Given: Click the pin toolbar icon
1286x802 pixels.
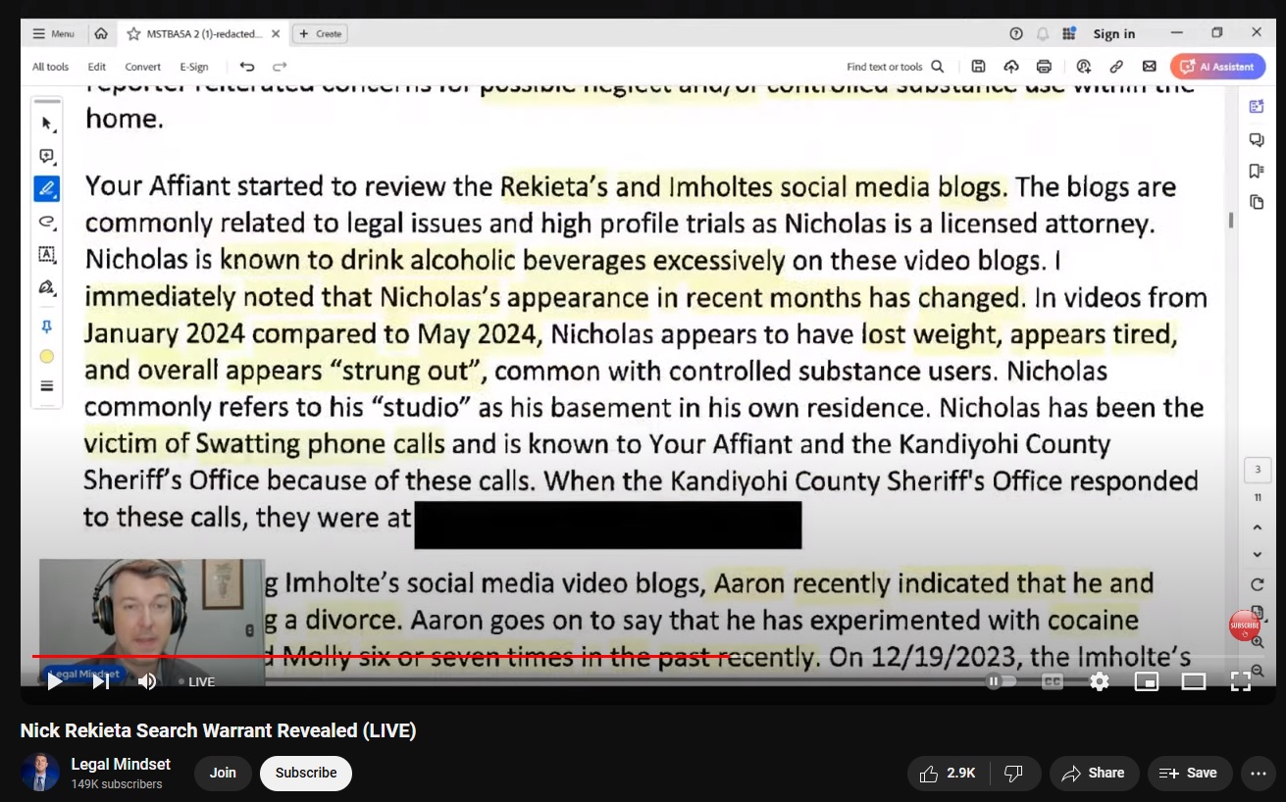Looking at the screenshot, I should pos(46,326).
